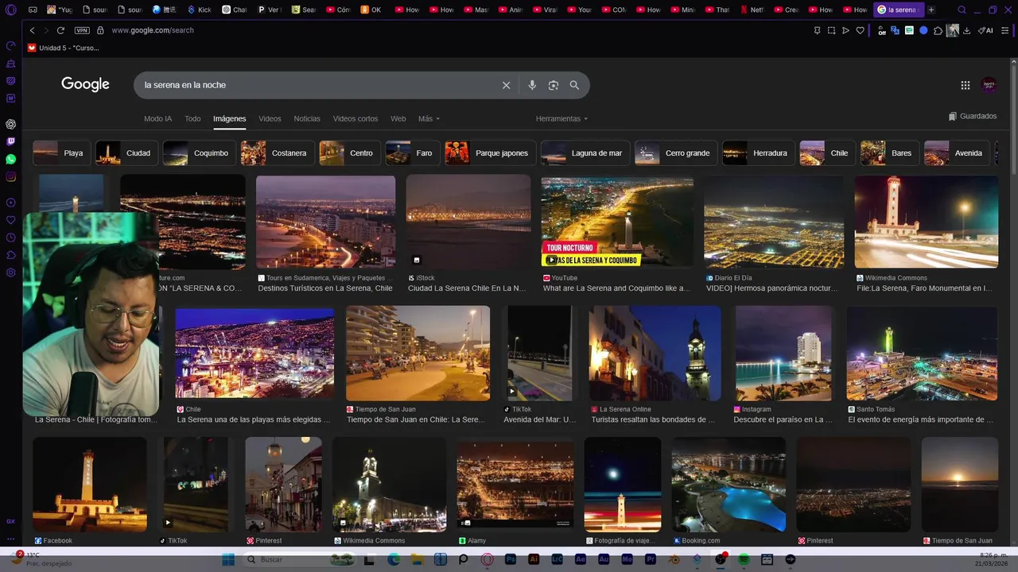1018x572 pixels.
Task: Filter images by the Coquimbo chip
Action: pos(199,153)
